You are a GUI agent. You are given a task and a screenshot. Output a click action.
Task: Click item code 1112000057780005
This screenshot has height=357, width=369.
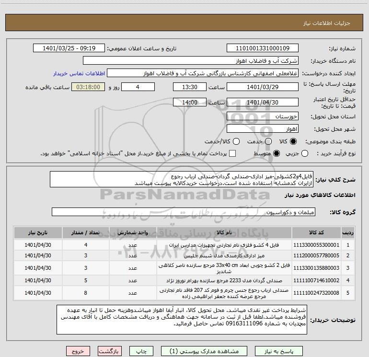click(x=316, y=255)
